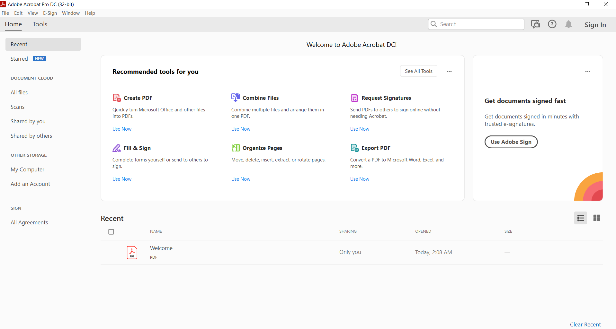616x329 pixels.
Task: Click the Clear Recent link
Action: pyautogui.click(x=585, y=325)
